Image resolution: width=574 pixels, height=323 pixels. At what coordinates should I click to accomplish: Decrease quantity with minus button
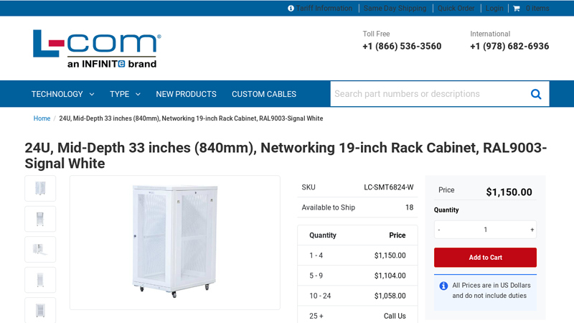point(439,230)
